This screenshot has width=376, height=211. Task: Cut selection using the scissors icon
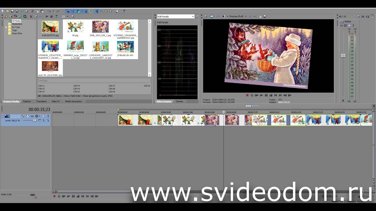32,11
